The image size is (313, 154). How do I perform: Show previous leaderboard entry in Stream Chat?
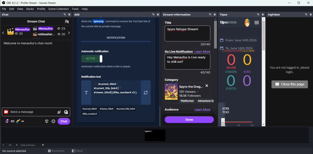tap(3, 33)
